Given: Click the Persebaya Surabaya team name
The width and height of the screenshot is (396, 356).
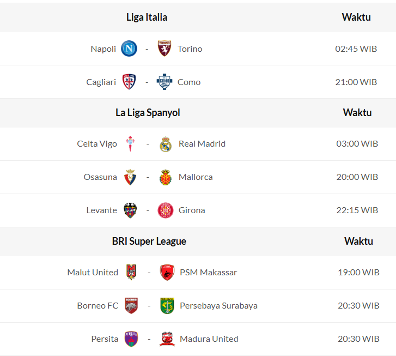Looking at the screenshot, I should 218,305.
